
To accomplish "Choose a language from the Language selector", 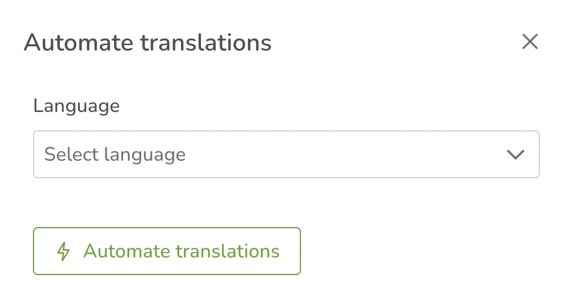I will click(286, 155).
